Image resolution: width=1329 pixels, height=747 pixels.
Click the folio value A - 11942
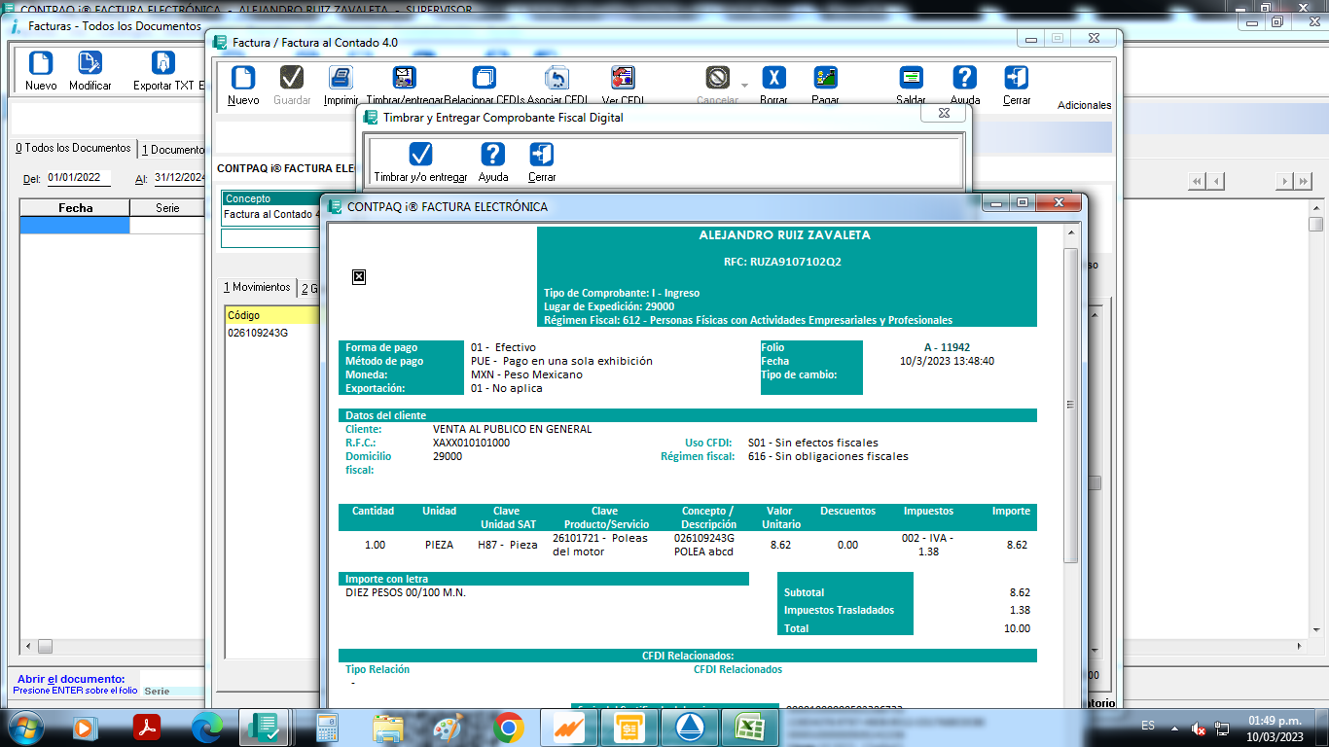click(x=947, y=347)
